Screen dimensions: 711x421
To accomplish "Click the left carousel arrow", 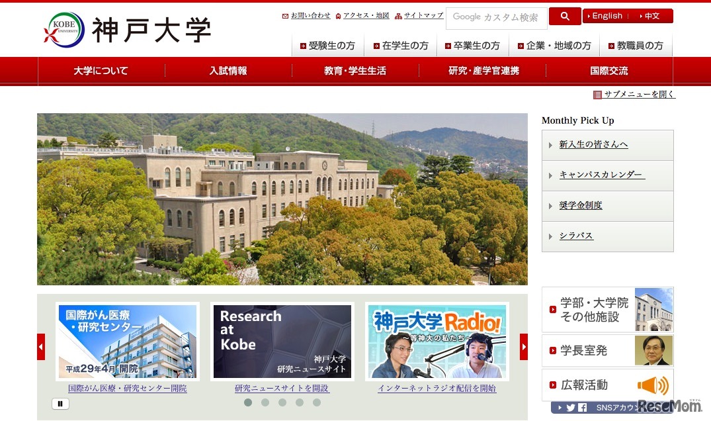I will point(40,346).
